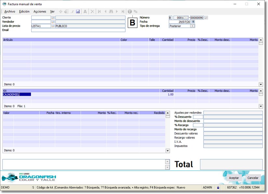
Task: Open the Acciones menu
Action: (x=40, y=11)
